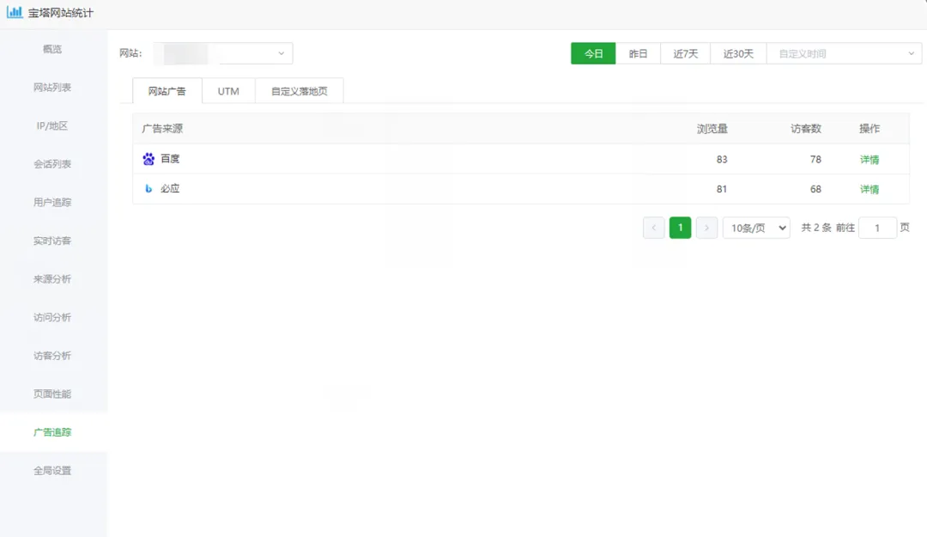Click the 广告来源 column header

click(x=162, y=129)
